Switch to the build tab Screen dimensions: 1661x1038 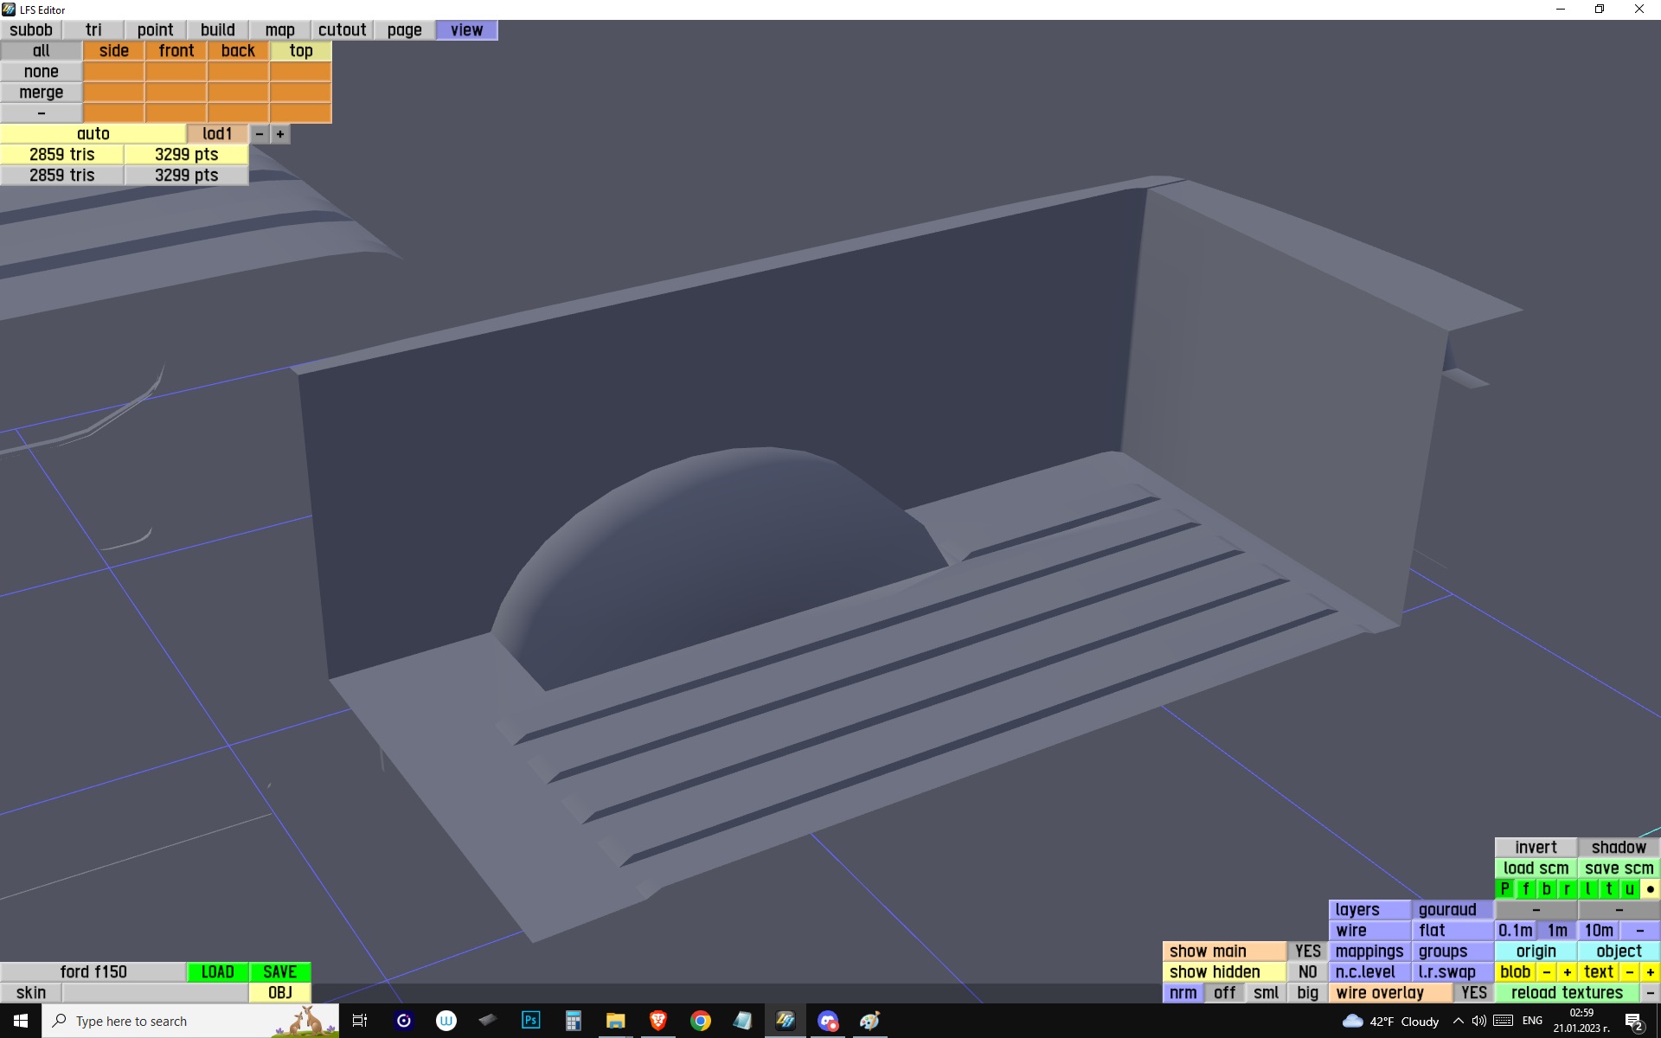tap(217, 29)
